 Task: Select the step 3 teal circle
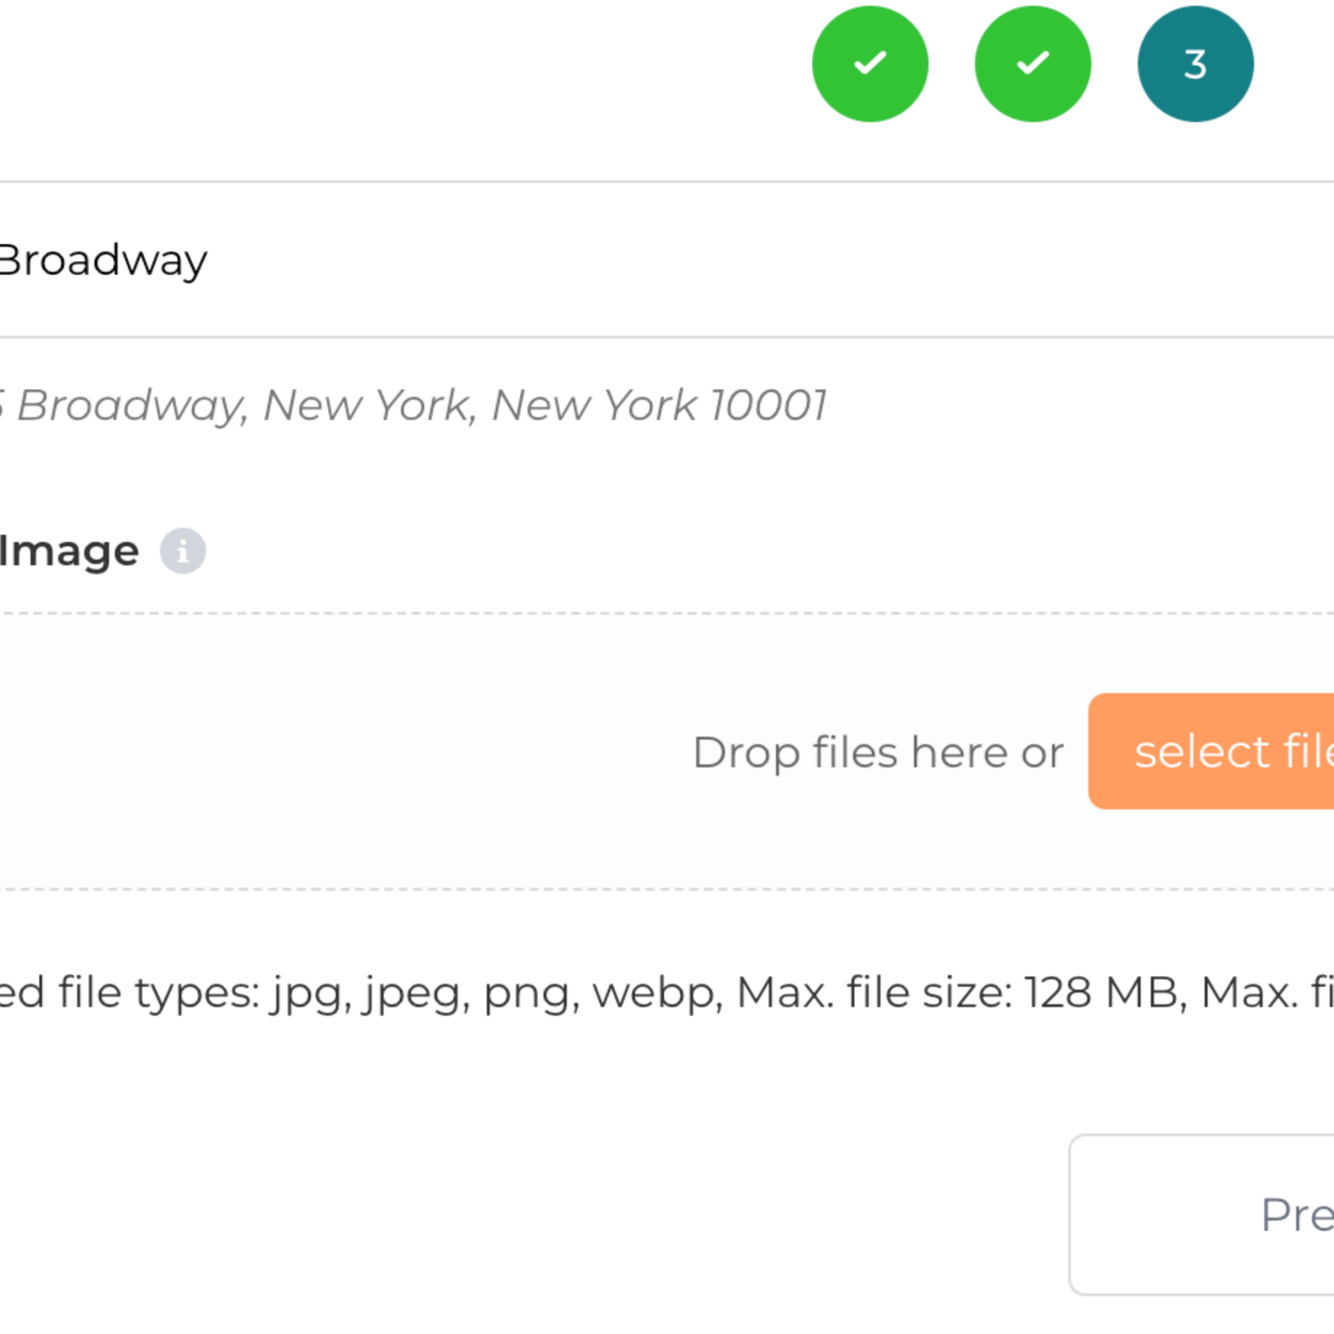point(1196,64)
